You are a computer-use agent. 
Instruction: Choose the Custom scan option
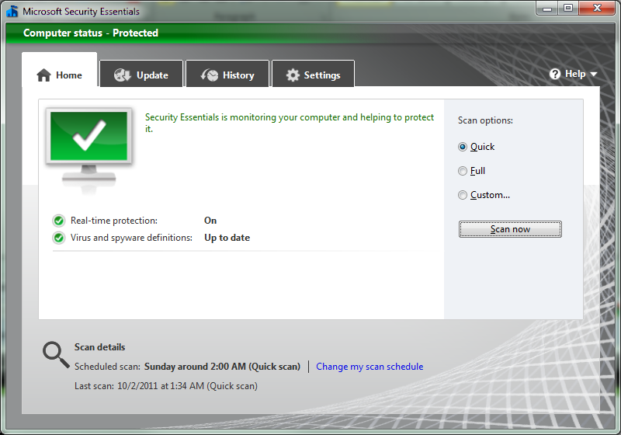(x=484, y=195)
